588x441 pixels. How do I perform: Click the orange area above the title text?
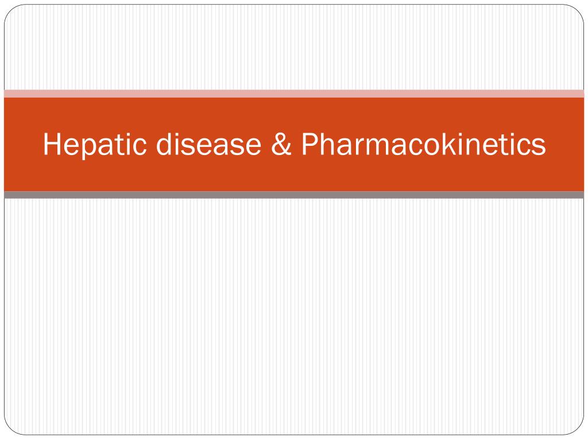point(294,114)
